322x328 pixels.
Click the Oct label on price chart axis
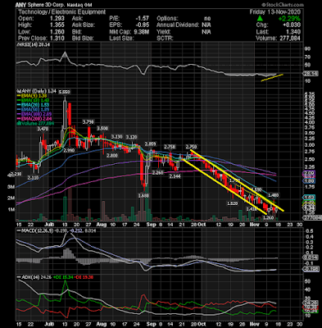202,225
